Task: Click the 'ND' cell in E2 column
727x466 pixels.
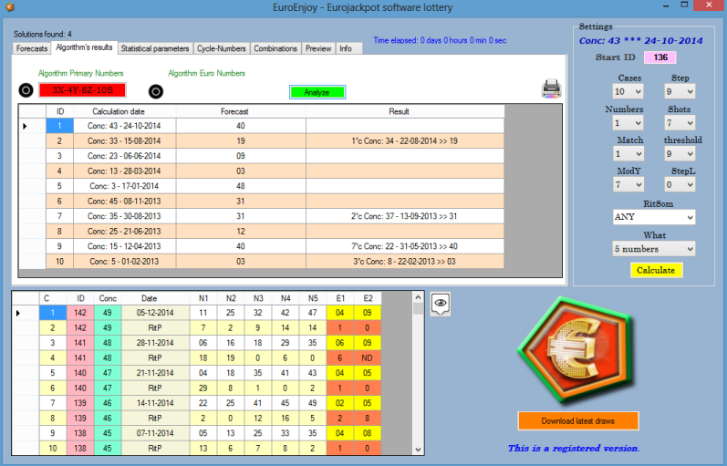Action: click(x=368, y=358)
